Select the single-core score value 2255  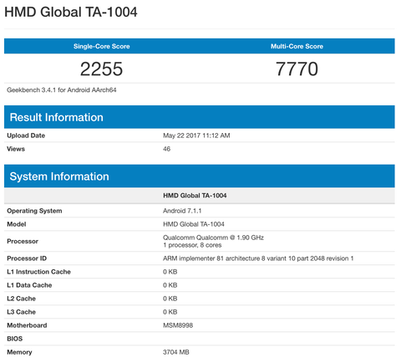coord(101,69)
